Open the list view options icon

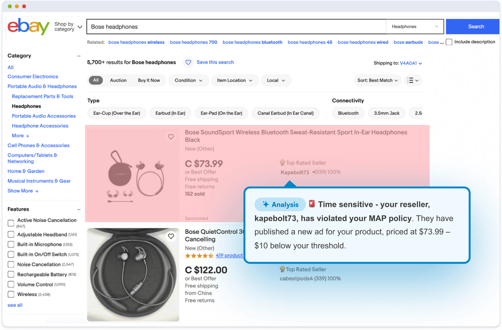coord(413,80)
